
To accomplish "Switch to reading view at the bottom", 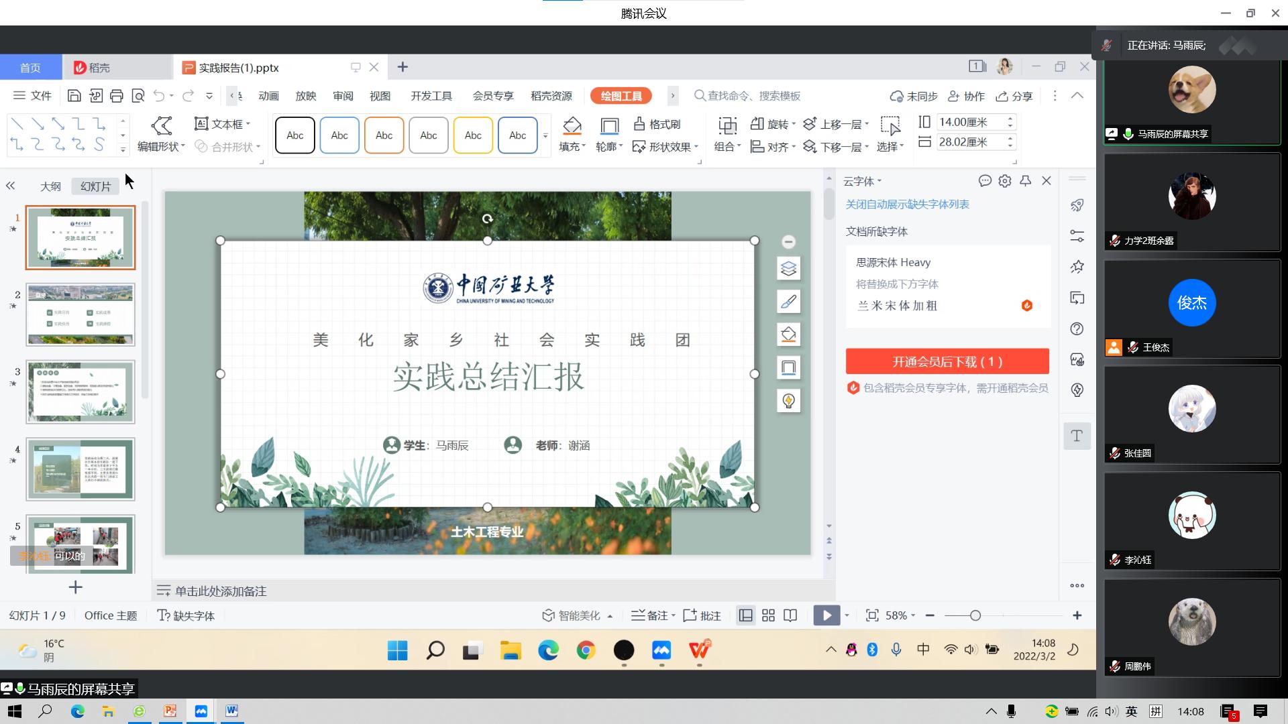I will coord(791,615).
